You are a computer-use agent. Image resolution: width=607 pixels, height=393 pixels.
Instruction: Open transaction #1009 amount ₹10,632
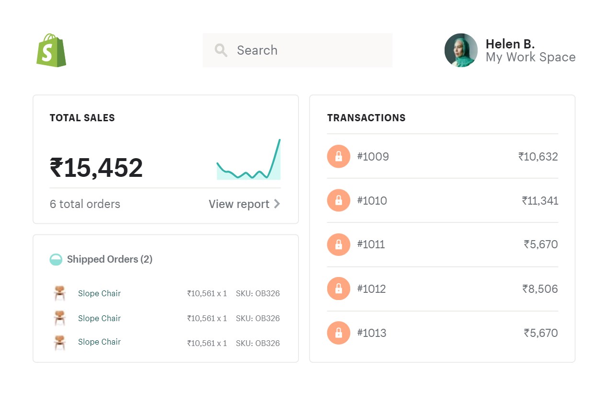click(538, 157)
